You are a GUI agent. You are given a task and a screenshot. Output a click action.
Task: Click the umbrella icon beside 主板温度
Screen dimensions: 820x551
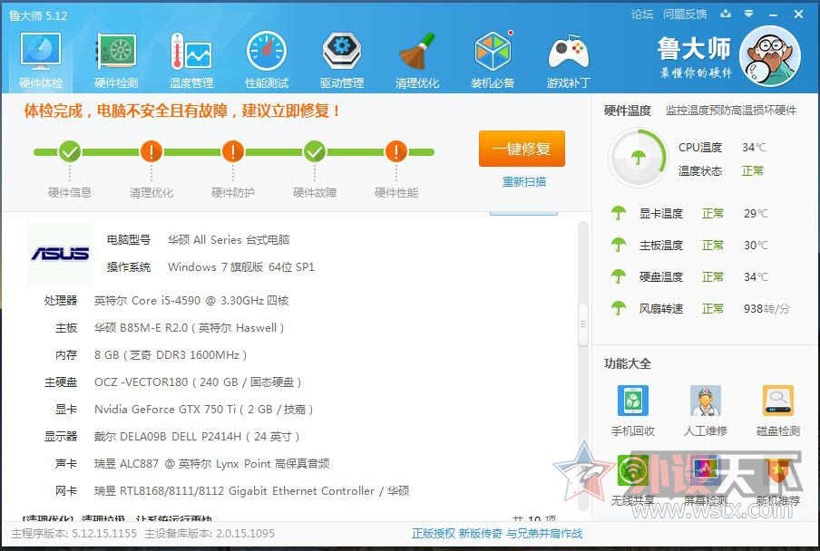coord(619,245)
